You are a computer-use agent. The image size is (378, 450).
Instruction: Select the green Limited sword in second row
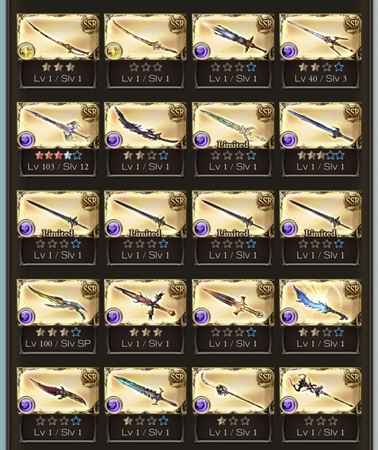pos(233,139)
